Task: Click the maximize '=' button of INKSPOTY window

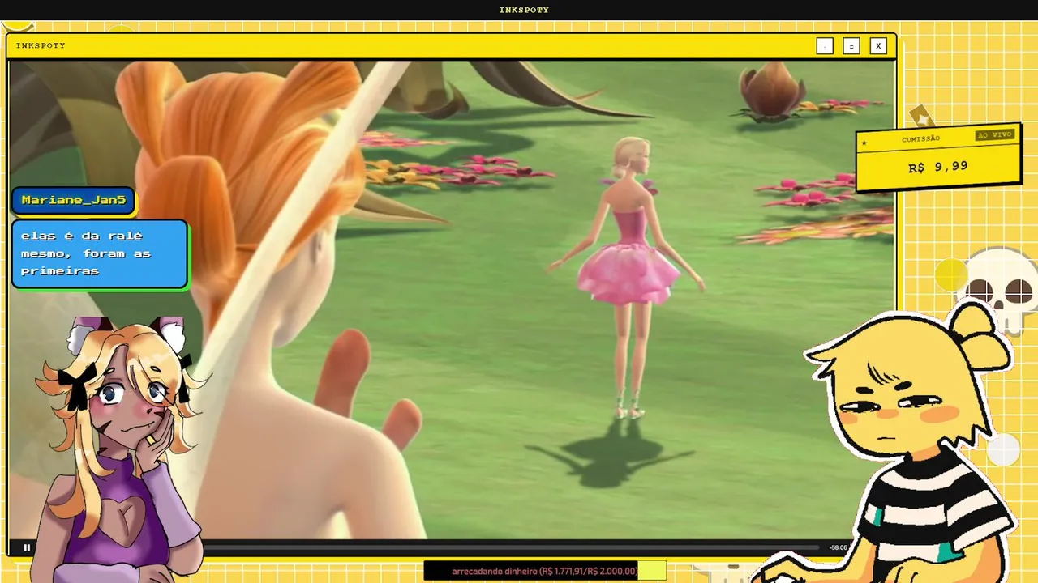Action: (851, 46)
